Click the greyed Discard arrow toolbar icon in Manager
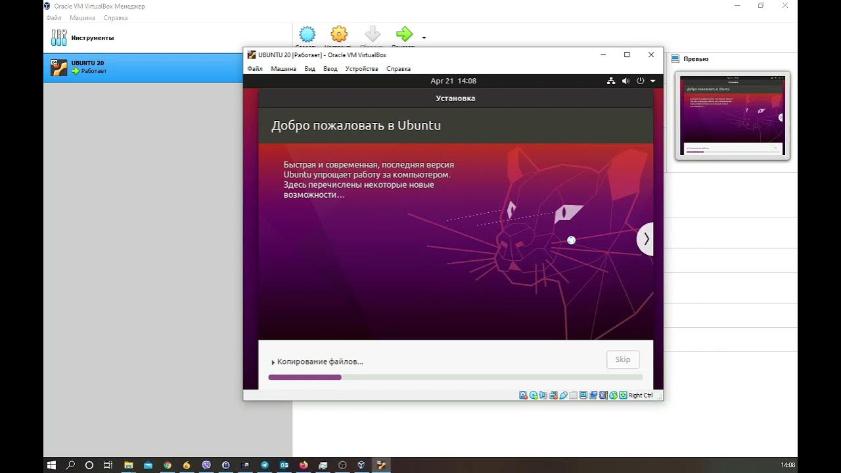Image resolution: width=841 pixels, height=473 pixels. click(373, 35)
